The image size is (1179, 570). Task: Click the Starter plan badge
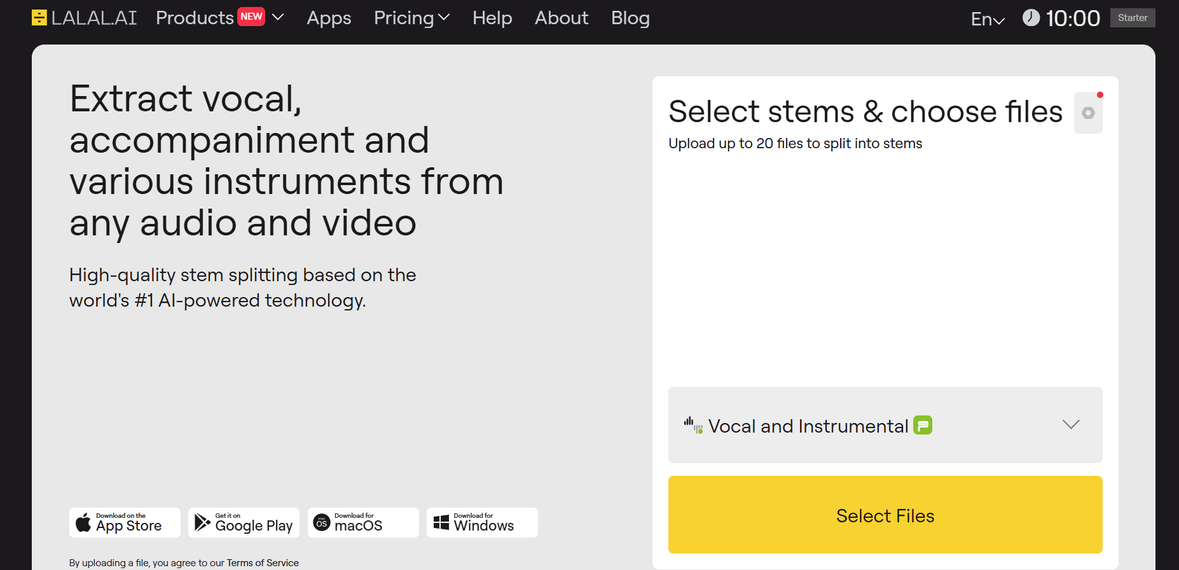coord(1133,18)
